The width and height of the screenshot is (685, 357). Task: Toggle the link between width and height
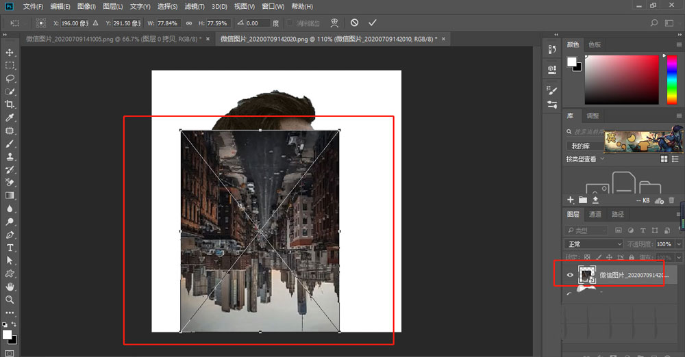[188, 23]
